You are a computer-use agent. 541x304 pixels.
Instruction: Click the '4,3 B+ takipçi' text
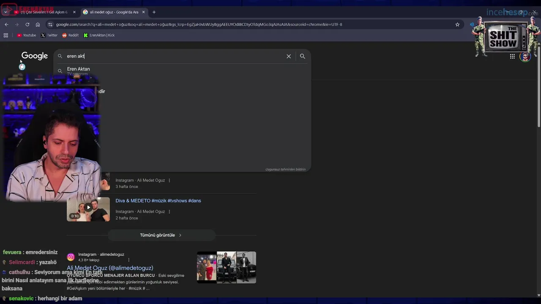coord(89,260)
